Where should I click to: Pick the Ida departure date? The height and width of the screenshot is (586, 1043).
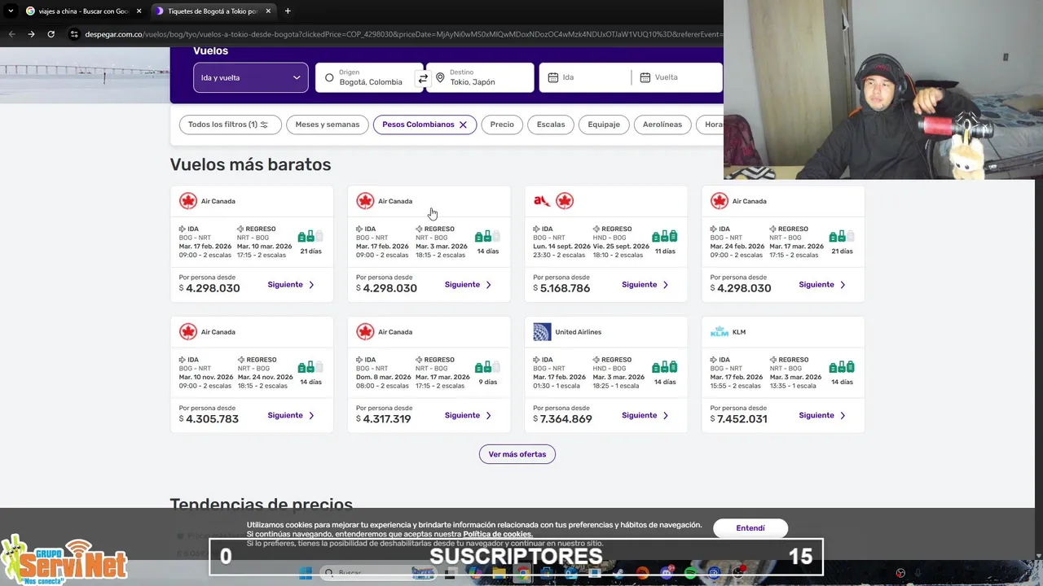point(585,77)
